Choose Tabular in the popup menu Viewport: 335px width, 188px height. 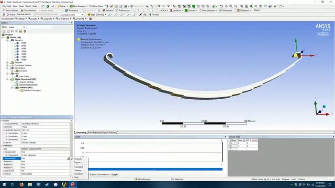click(78, 170)
